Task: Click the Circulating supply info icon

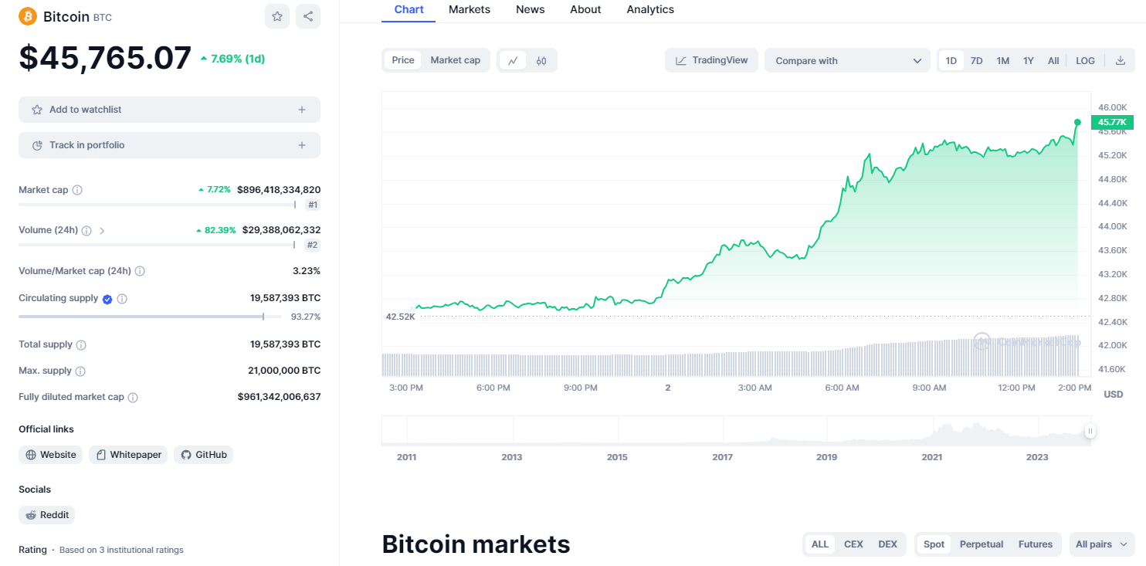Action: click(x=122, y=299)
